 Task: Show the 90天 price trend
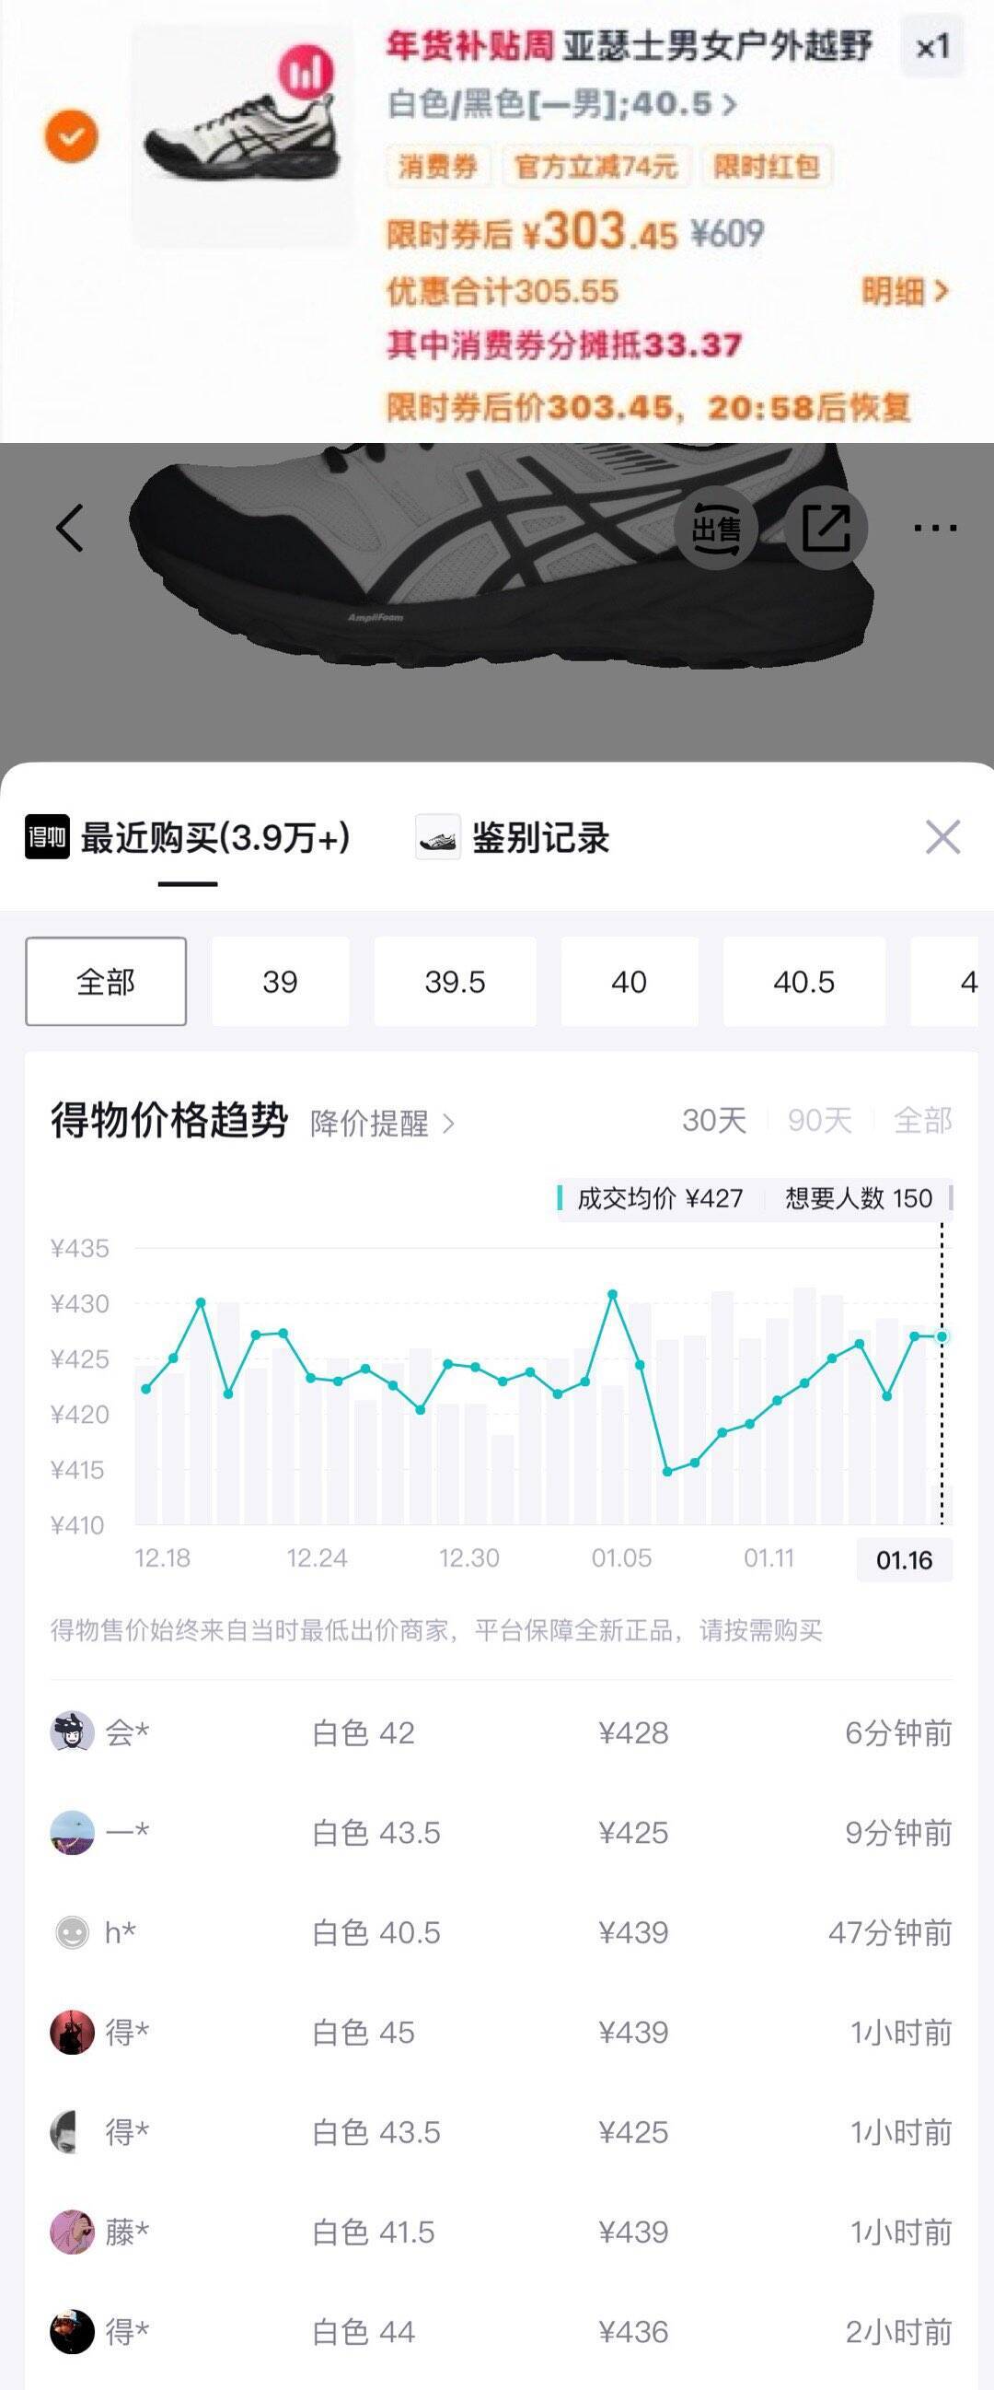coord(820,1120)
